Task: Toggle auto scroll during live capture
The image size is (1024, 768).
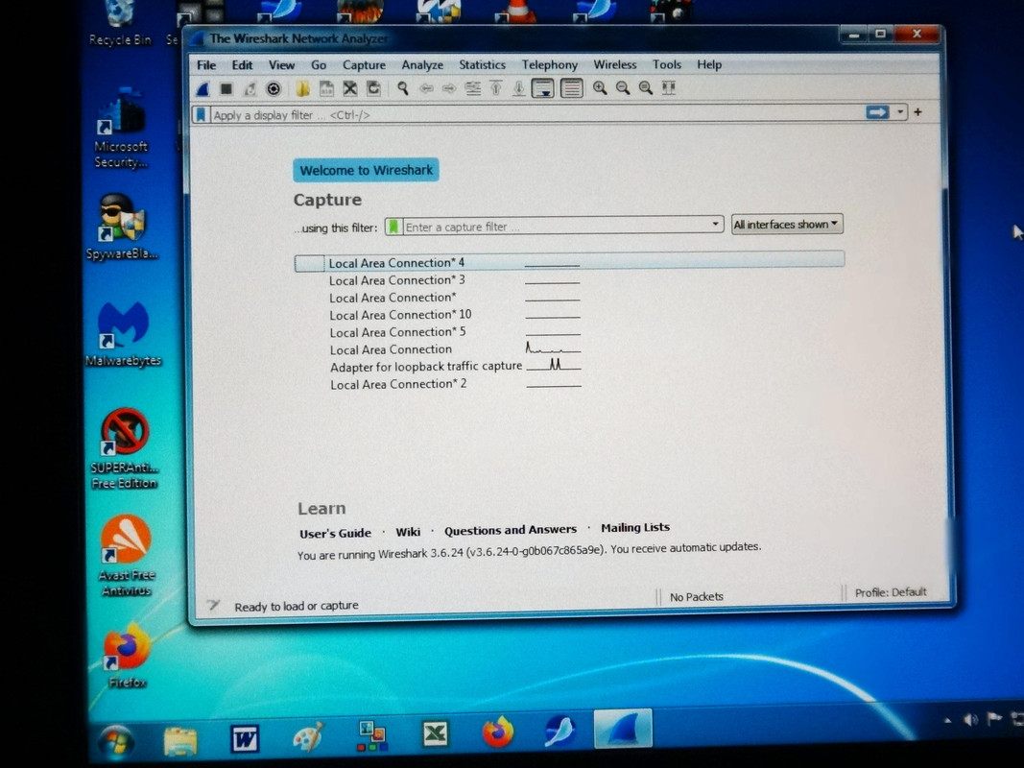Action: pos(542,88)
